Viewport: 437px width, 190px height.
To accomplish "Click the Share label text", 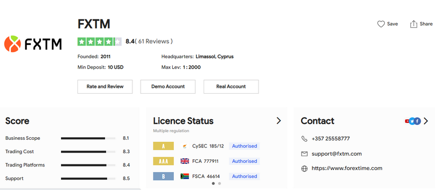I will (426, 24).
